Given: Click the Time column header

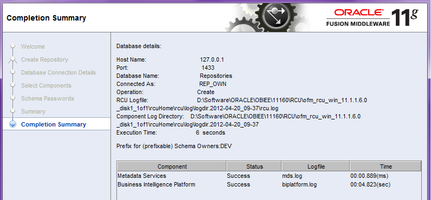Looking at the screenshot, I should (x=386, y=166).
